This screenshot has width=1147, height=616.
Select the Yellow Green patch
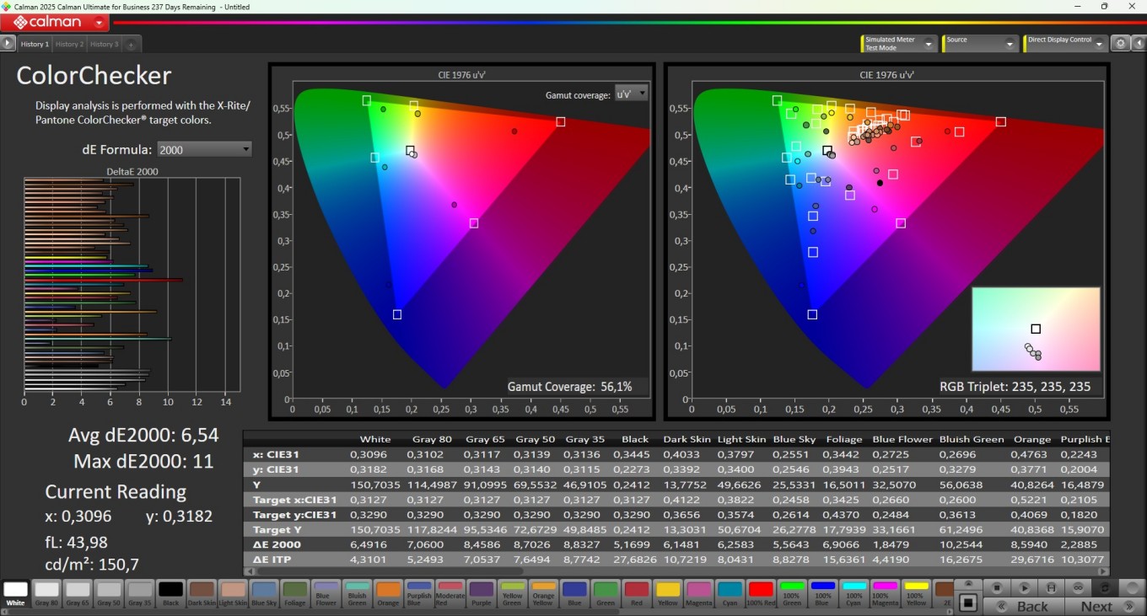512,593
